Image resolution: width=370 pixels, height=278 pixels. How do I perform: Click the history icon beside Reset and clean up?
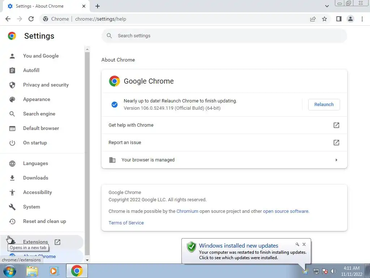pyautogui.click(x=12, y=222)
